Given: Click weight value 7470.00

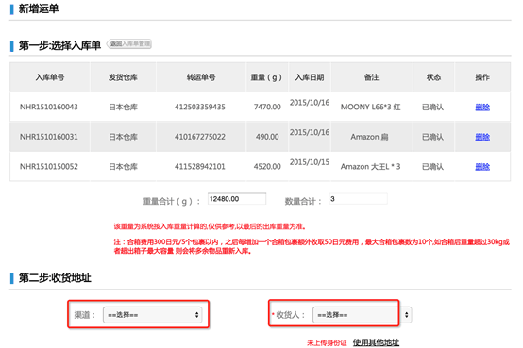Looking at the screenshot, I should point(267,107).
